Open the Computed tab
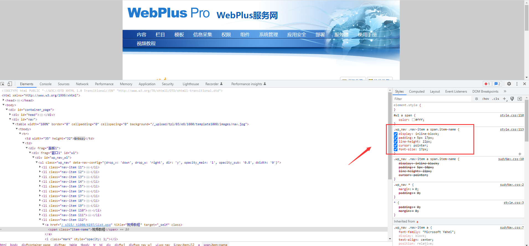 click(416, 91)
